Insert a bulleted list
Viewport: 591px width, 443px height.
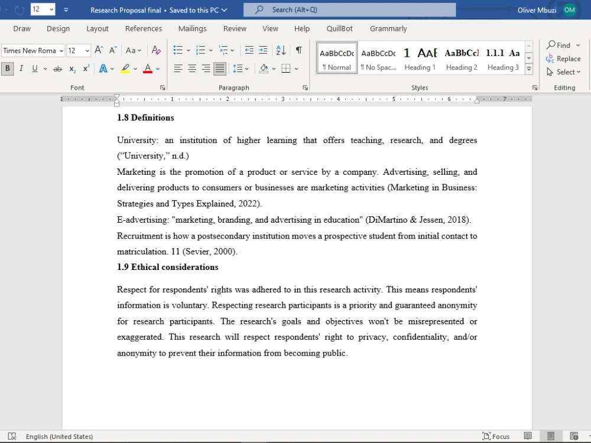click(178, 50)
